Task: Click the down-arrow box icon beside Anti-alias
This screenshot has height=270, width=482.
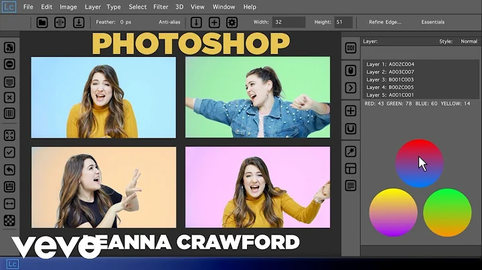Action: point(196,23)
